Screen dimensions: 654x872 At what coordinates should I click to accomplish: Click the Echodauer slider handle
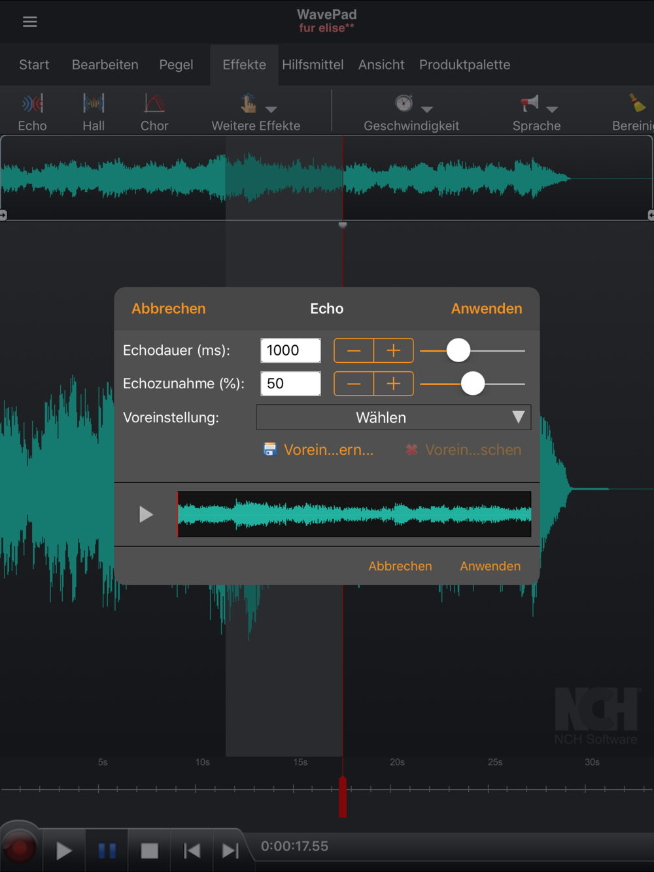coord(458,350)
